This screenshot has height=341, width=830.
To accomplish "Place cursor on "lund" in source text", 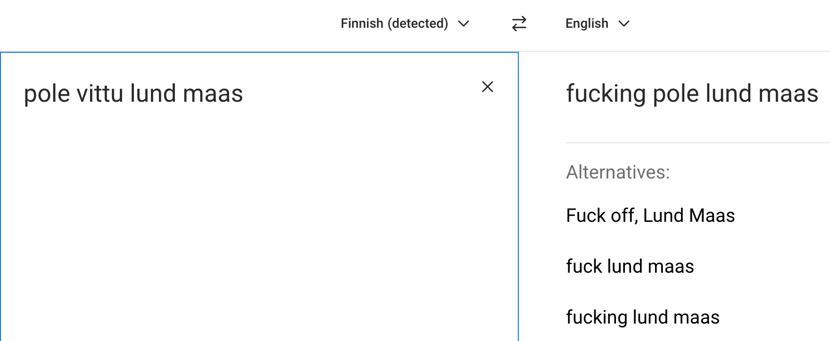I will tap(153, 93).
